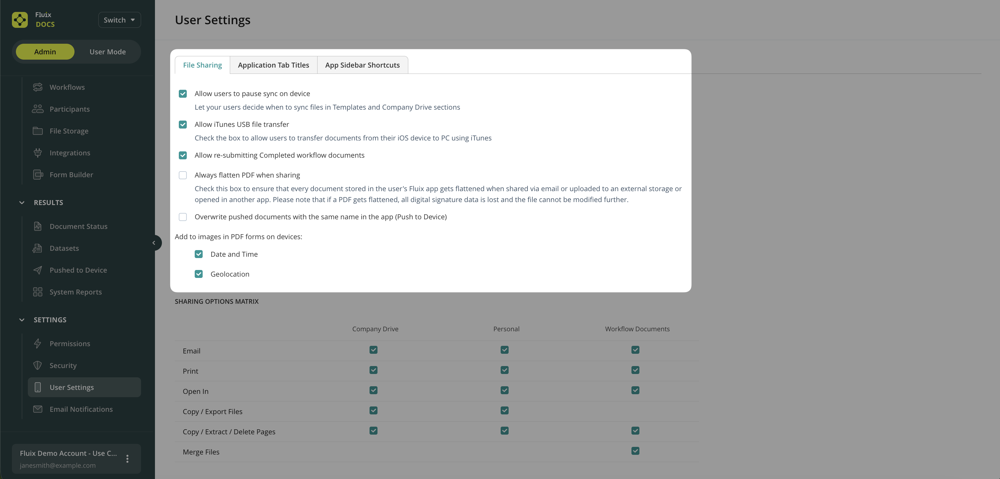Click the File Storage folder icon

(38, 131)
